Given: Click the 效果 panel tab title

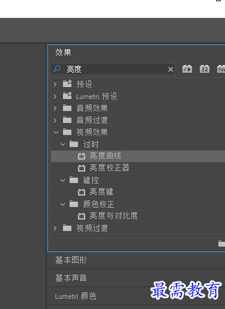Looking at the screenshot, I should (63, 53).
